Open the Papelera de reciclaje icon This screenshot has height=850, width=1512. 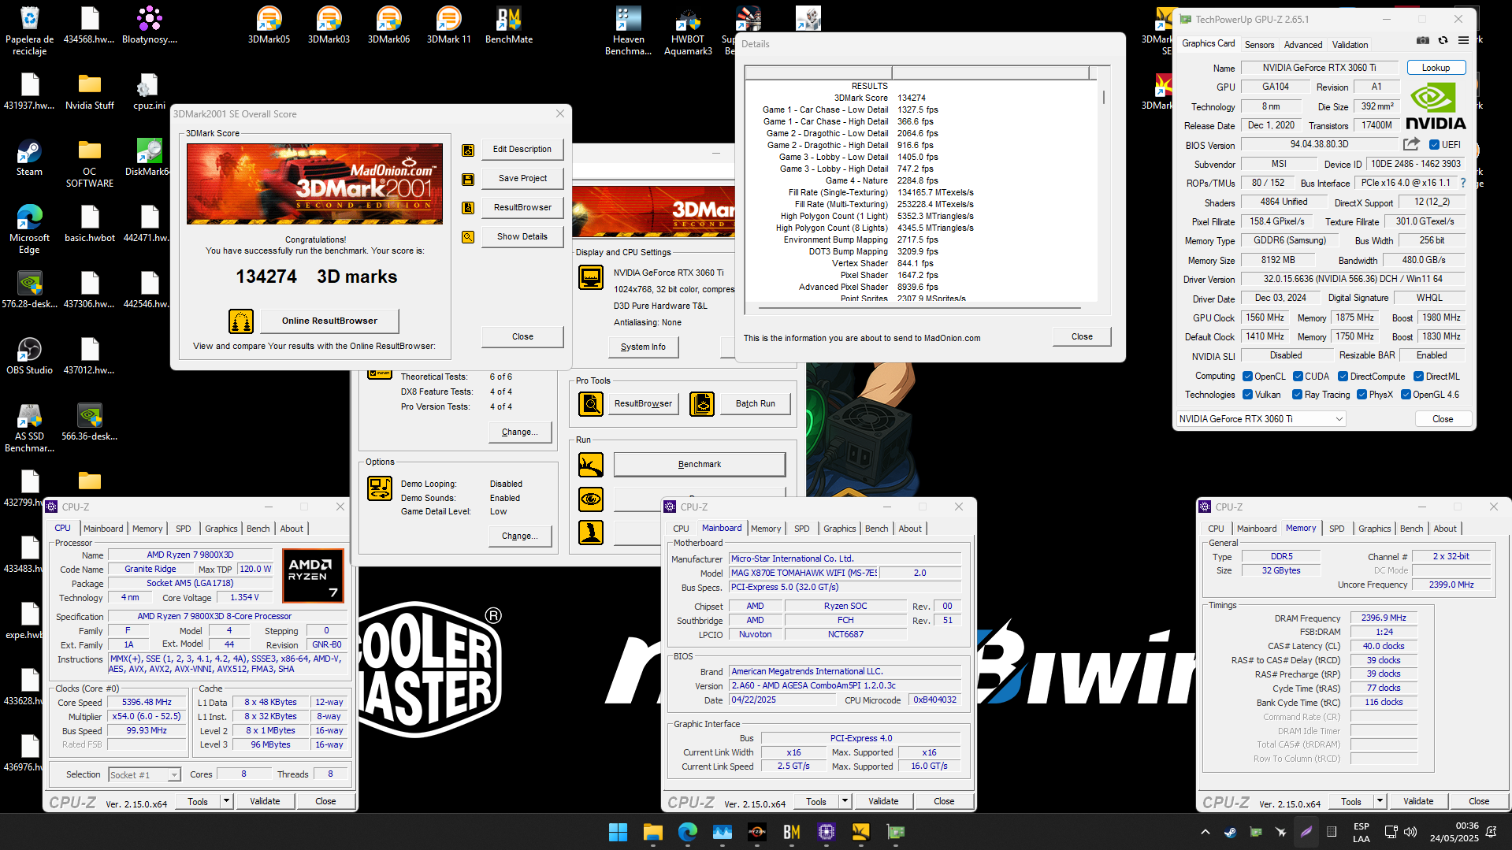coord(29,31)
